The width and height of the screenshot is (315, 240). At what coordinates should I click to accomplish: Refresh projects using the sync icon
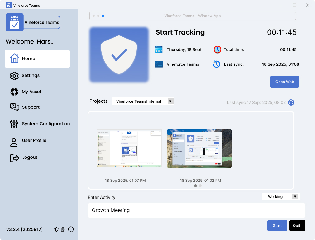pyautogui.click(x=291, y=102)
